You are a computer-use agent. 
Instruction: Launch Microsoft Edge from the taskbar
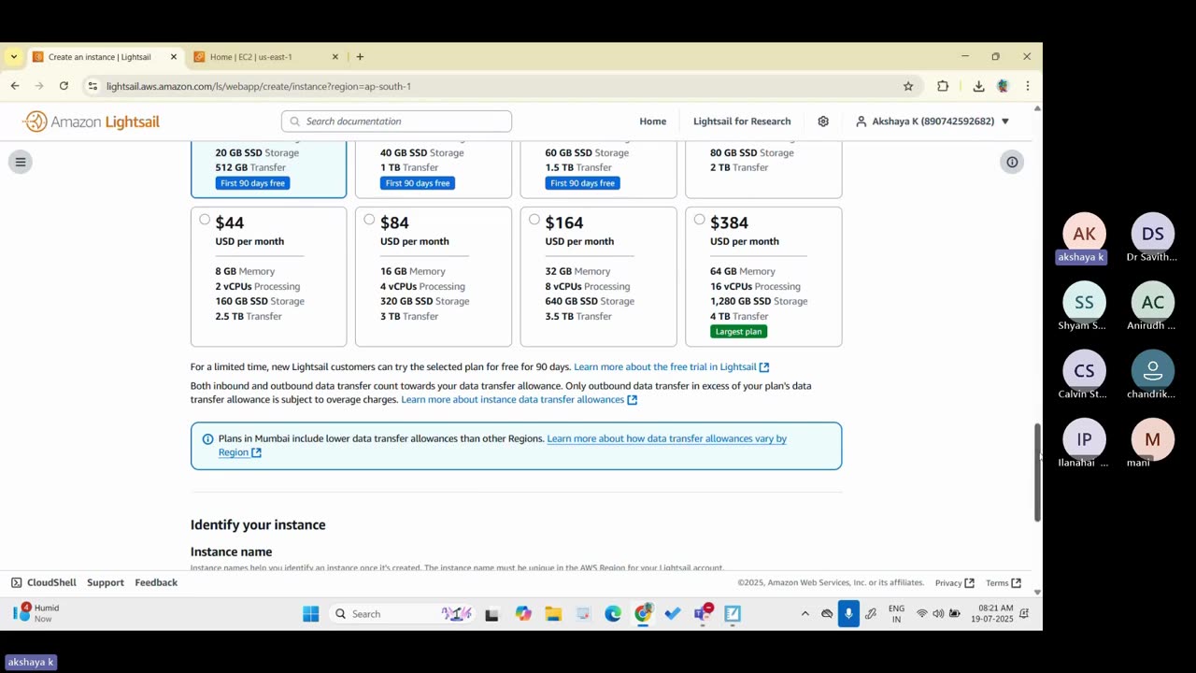coord(613,614)
